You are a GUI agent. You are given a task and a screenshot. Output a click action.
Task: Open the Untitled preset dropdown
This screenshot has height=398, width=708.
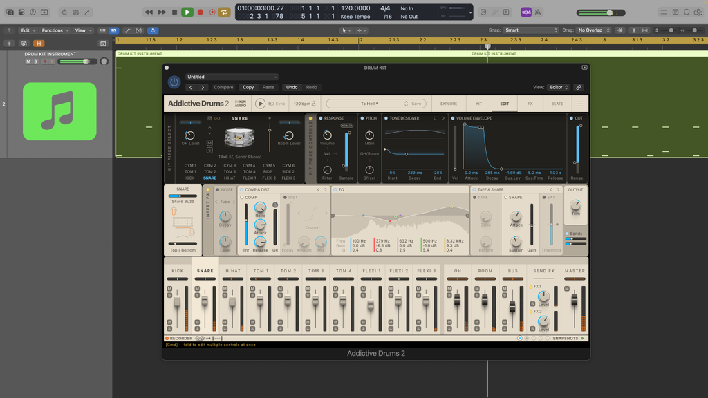pyautogui.click(x=232, y=77)
